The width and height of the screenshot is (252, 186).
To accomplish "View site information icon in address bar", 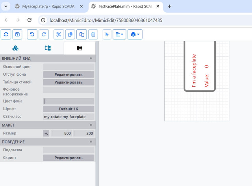I will coord(43,20).
